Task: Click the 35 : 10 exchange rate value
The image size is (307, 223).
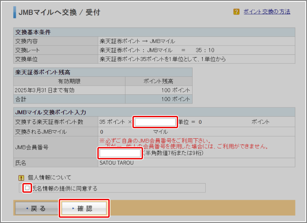Action: tap(205, 50)
